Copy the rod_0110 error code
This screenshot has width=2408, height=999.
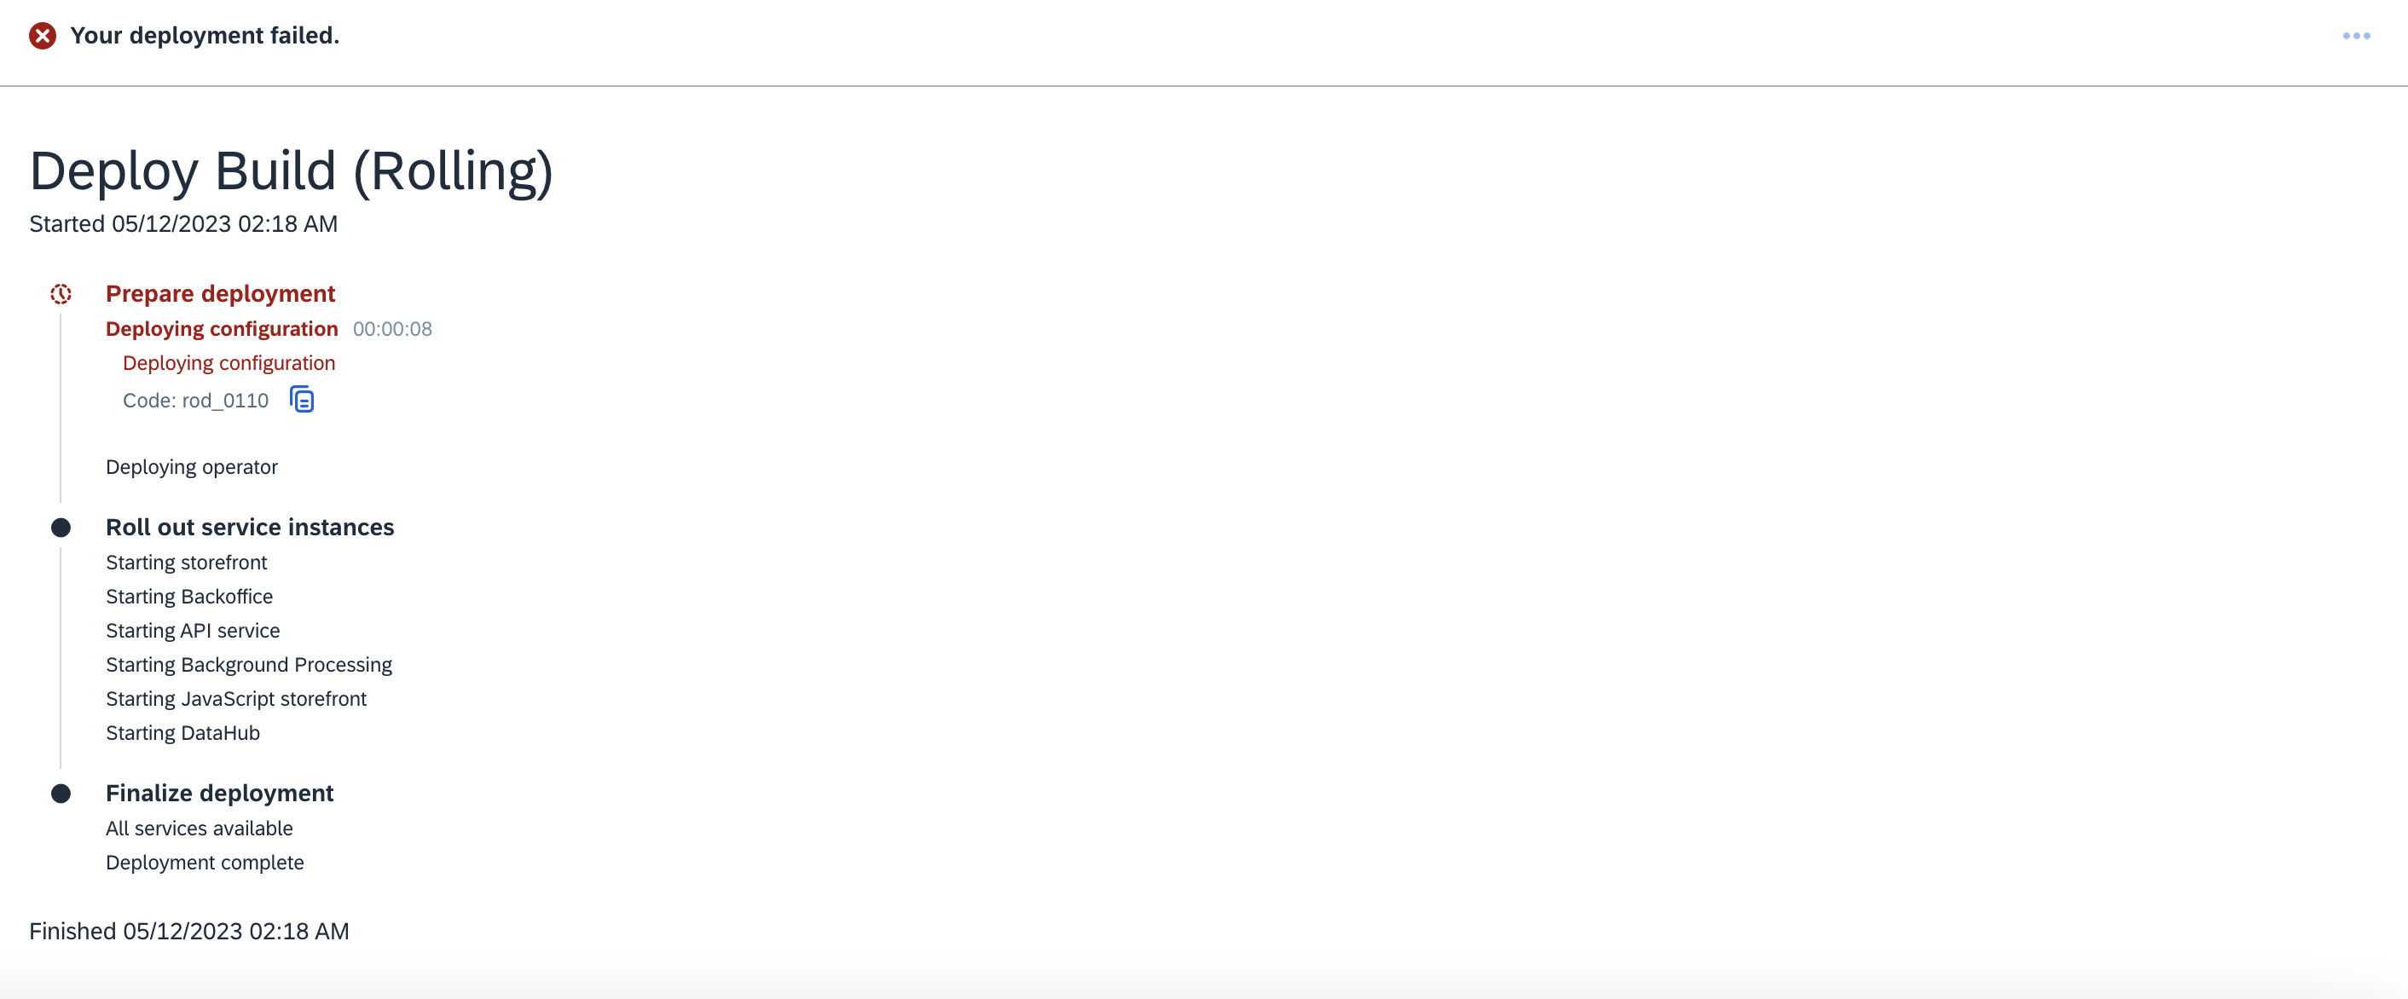pyautogui.click(x=302, y=400)
